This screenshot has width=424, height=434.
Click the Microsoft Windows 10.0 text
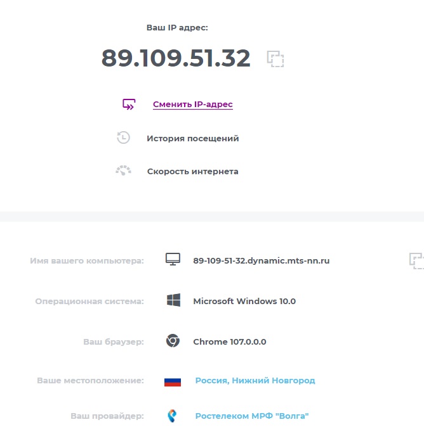pyautogui.click(x=244, y=301)
